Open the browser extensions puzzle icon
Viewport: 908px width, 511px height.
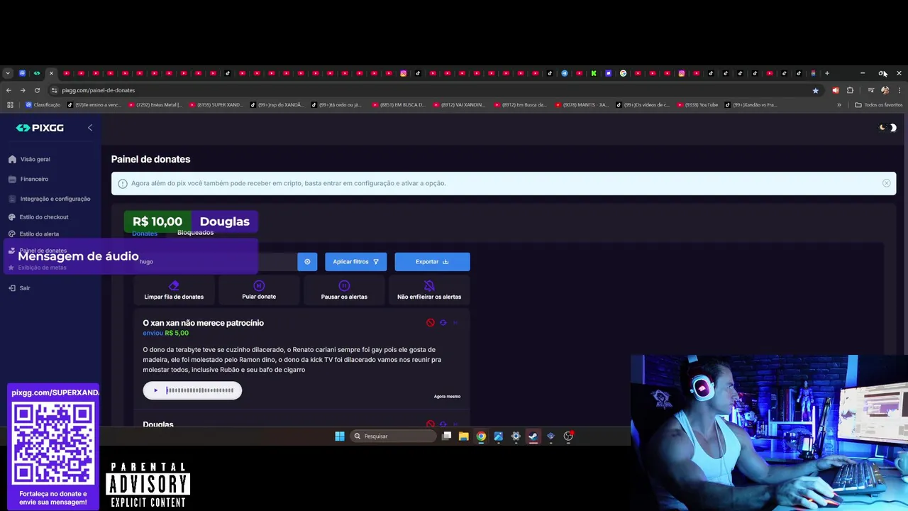[x=850, y=90]
